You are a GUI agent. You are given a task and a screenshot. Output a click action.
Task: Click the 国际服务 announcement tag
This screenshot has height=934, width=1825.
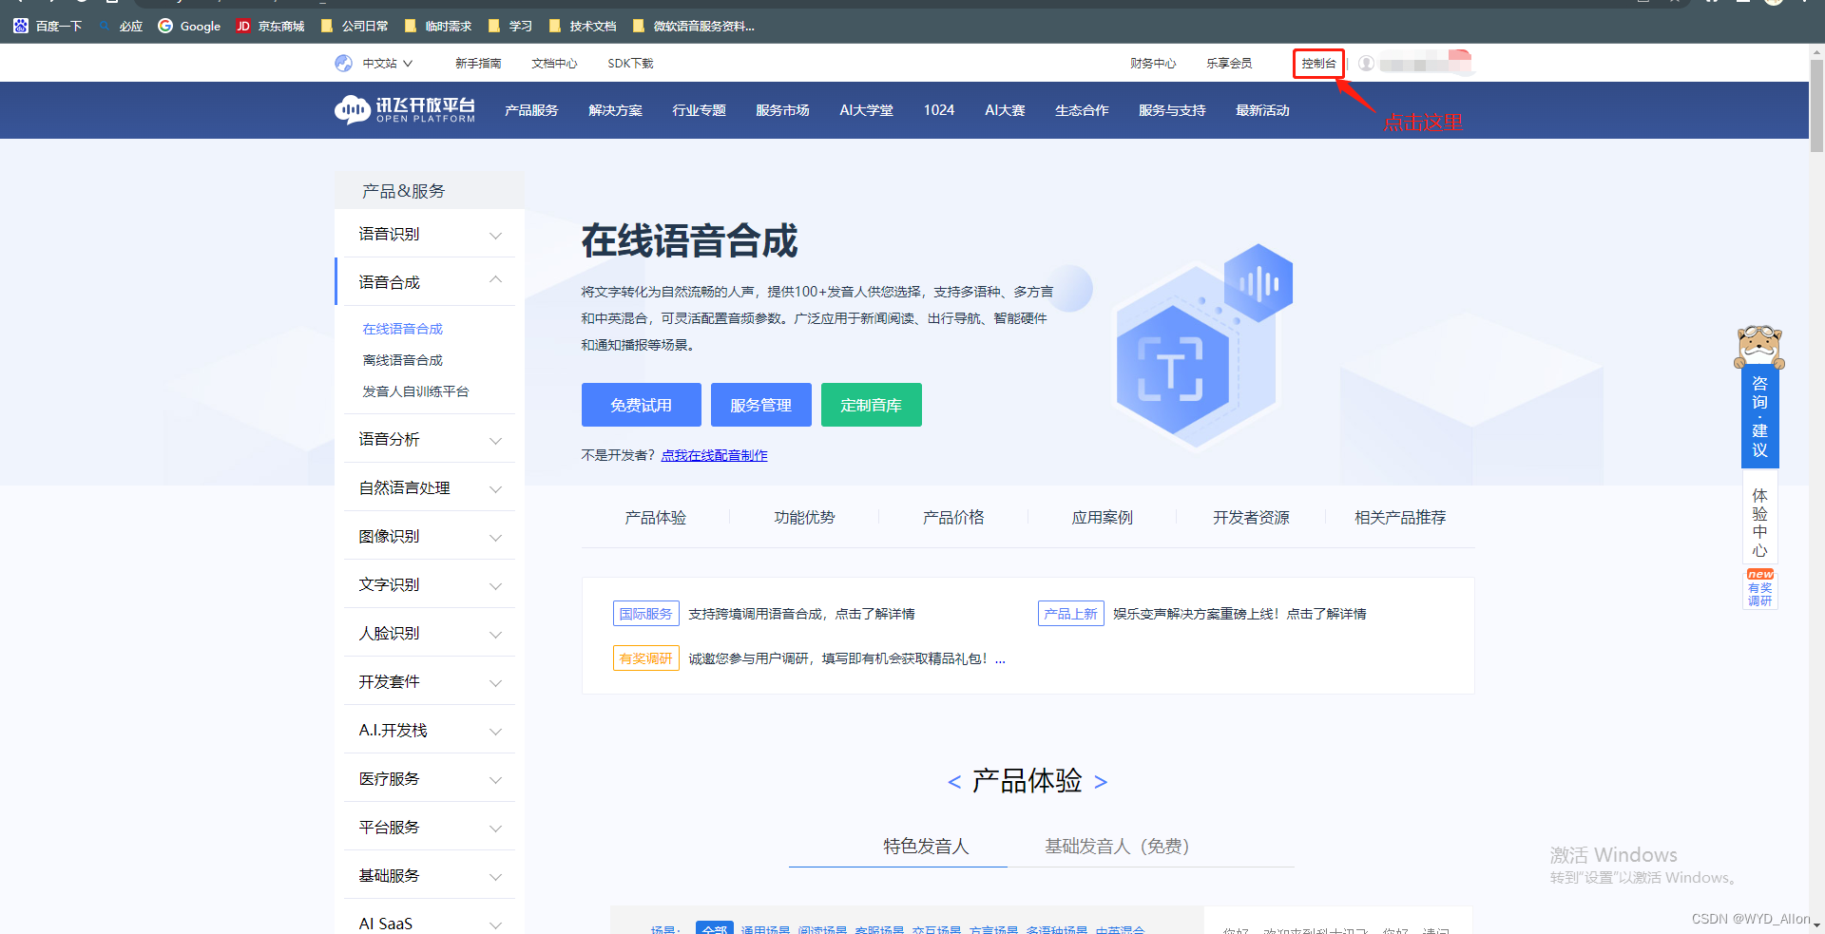pos(645,614)
